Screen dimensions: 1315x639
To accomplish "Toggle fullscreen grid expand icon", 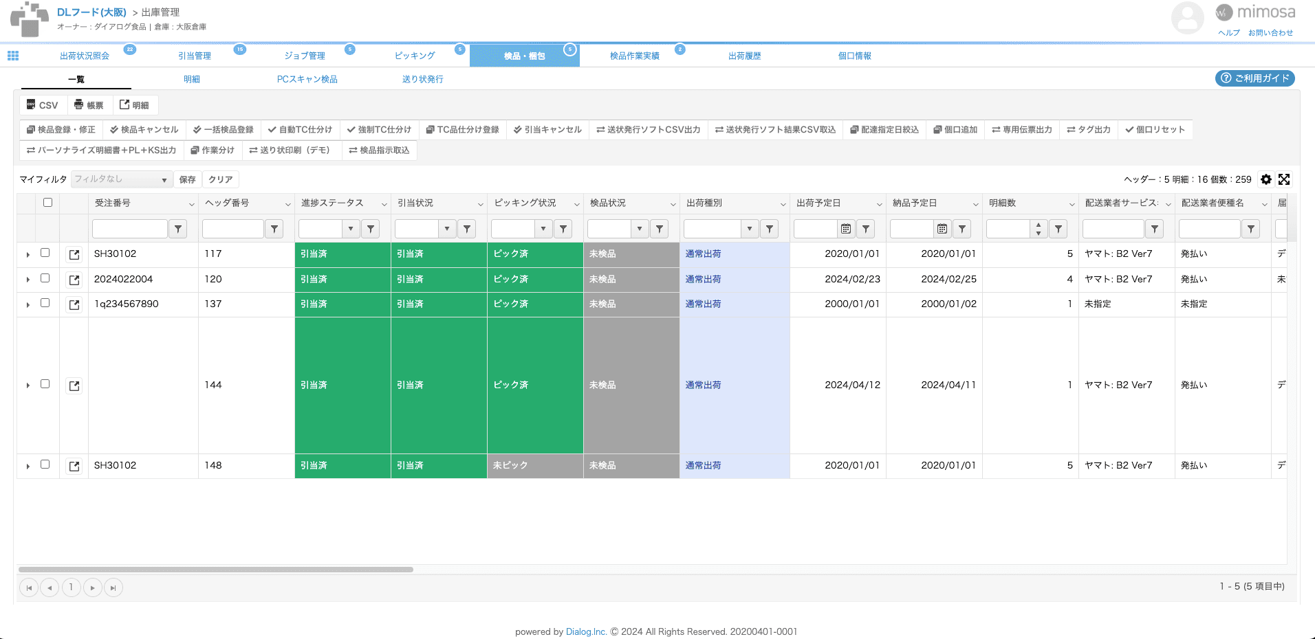I will [x=1284, y=179].
